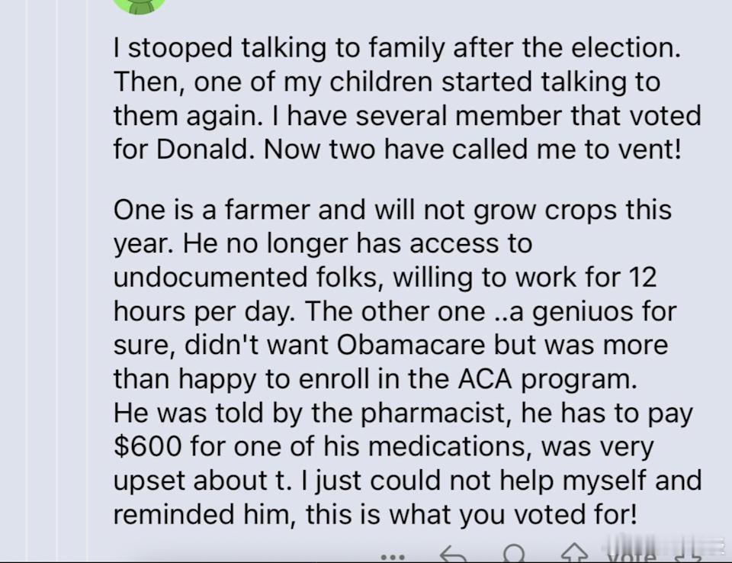Collapse top-level thread using the outermost indent line

point(27,280)
